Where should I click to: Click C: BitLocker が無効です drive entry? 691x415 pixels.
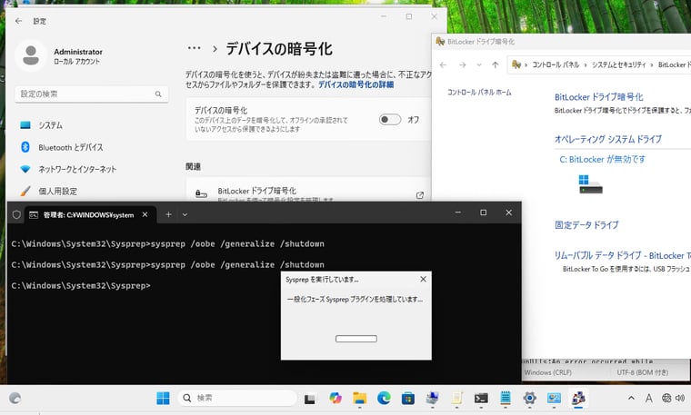tap(603, 159)
